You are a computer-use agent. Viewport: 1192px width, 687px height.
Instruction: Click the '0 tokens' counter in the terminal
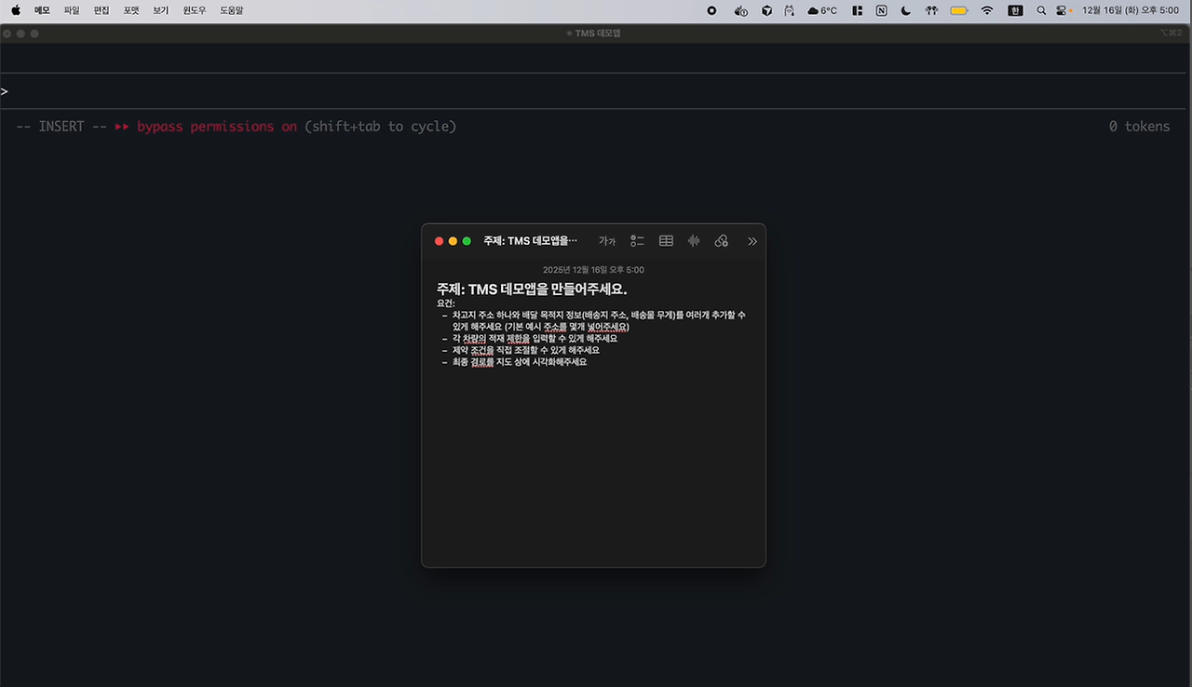pos(1139,127)
